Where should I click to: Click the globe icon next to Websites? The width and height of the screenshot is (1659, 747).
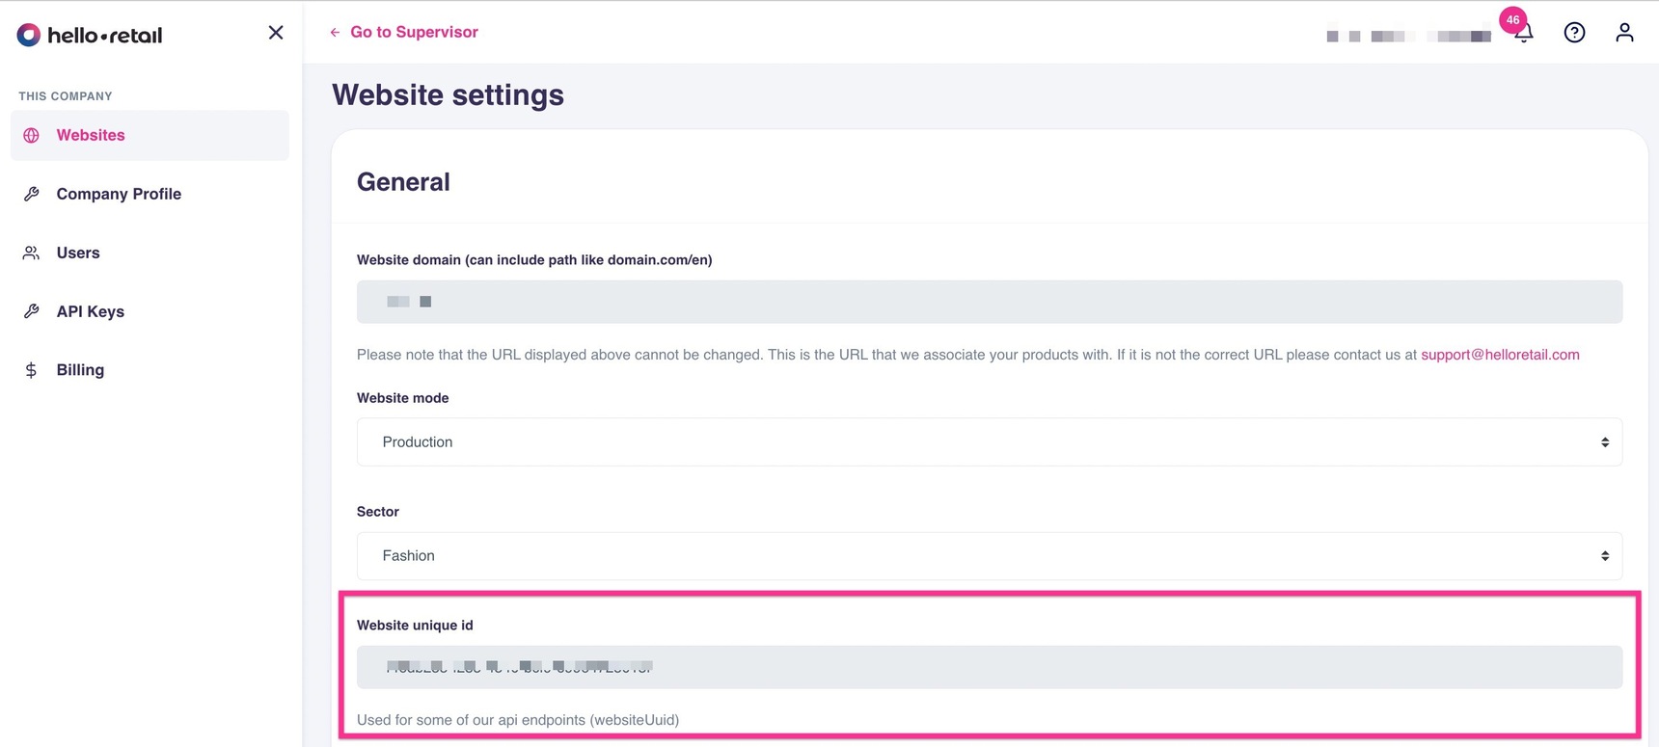point(32,136)
